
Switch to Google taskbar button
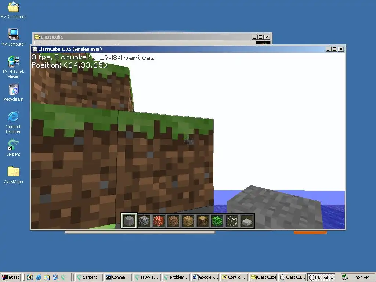(206, 277)
